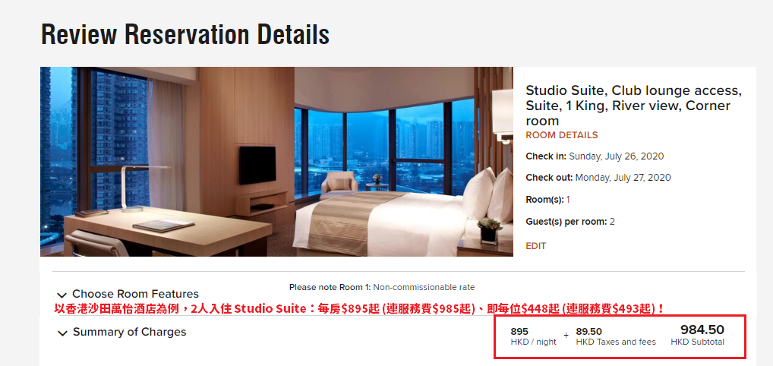Click the EDIT link under guest details
The width and height of the screenshot is (773, 366).
[x=536, y=245]
